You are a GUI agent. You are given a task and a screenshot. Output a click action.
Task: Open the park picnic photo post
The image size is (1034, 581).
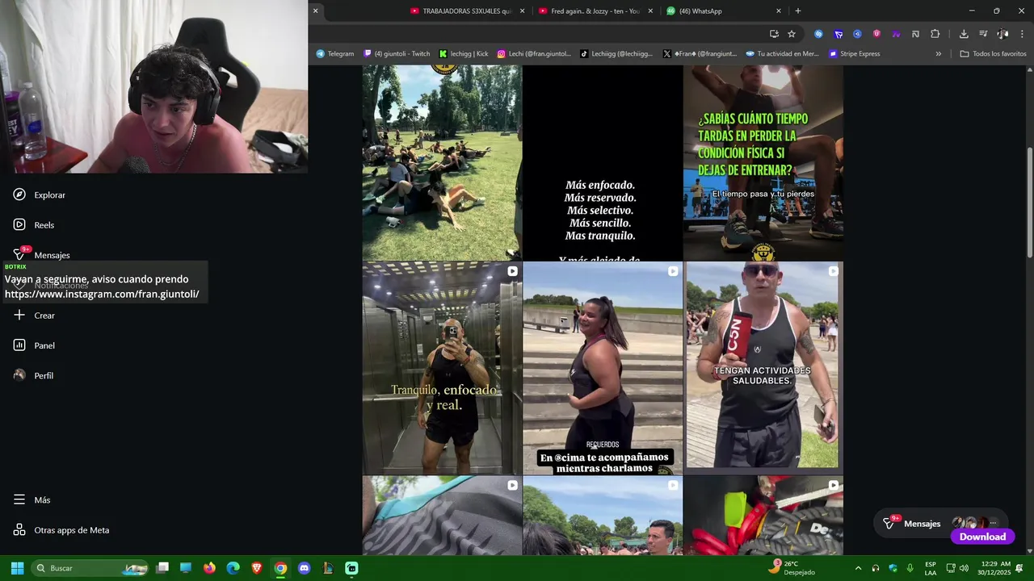click(x=442, y=162)
